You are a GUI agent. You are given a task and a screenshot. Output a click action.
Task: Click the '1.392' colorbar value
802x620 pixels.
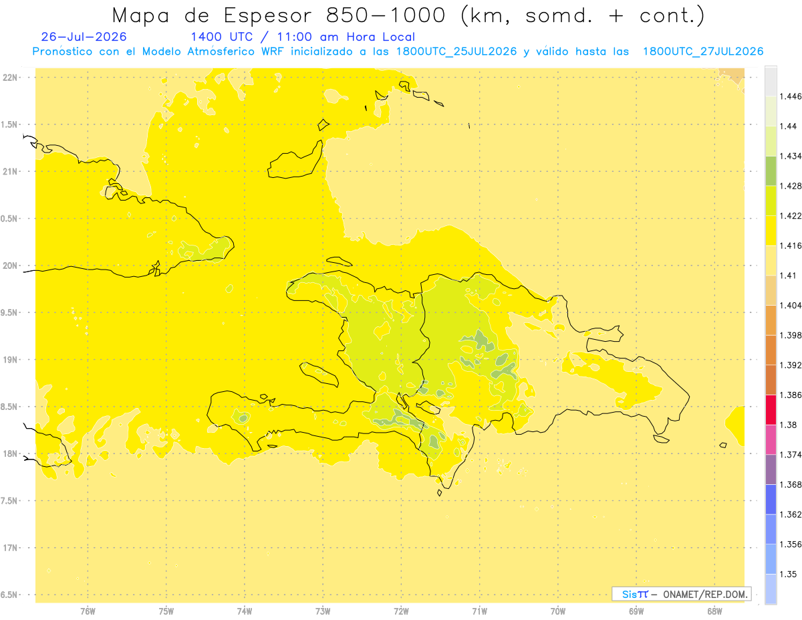pos(789,365)
